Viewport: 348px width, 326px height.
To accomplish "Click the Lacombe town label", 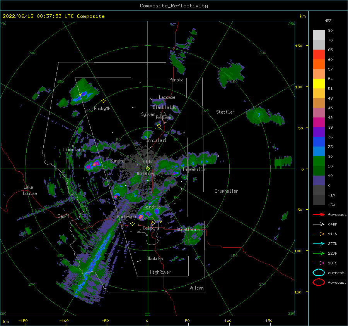I will [167, 97].
